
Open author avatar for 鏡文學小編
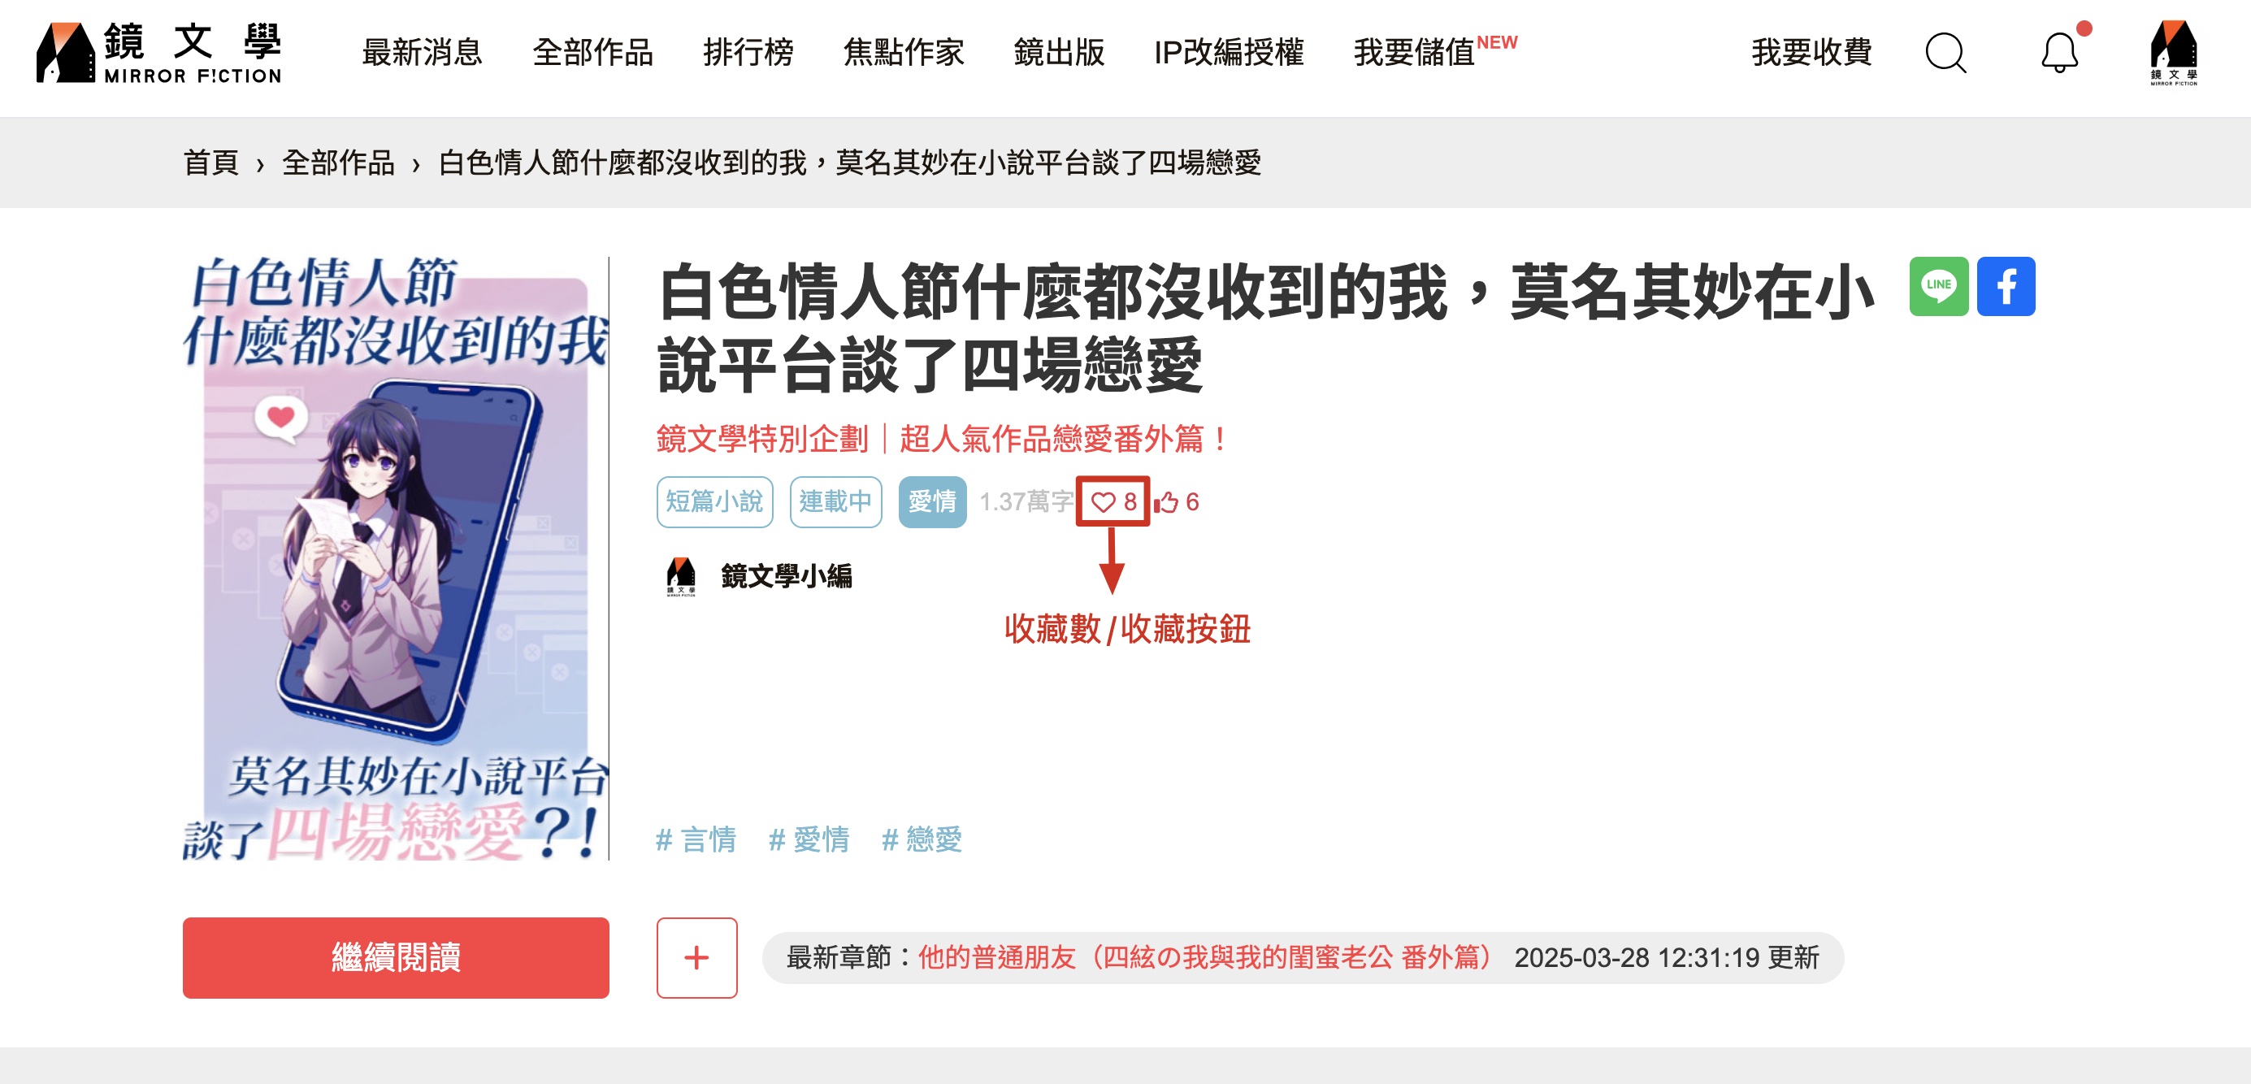(681, 576)
